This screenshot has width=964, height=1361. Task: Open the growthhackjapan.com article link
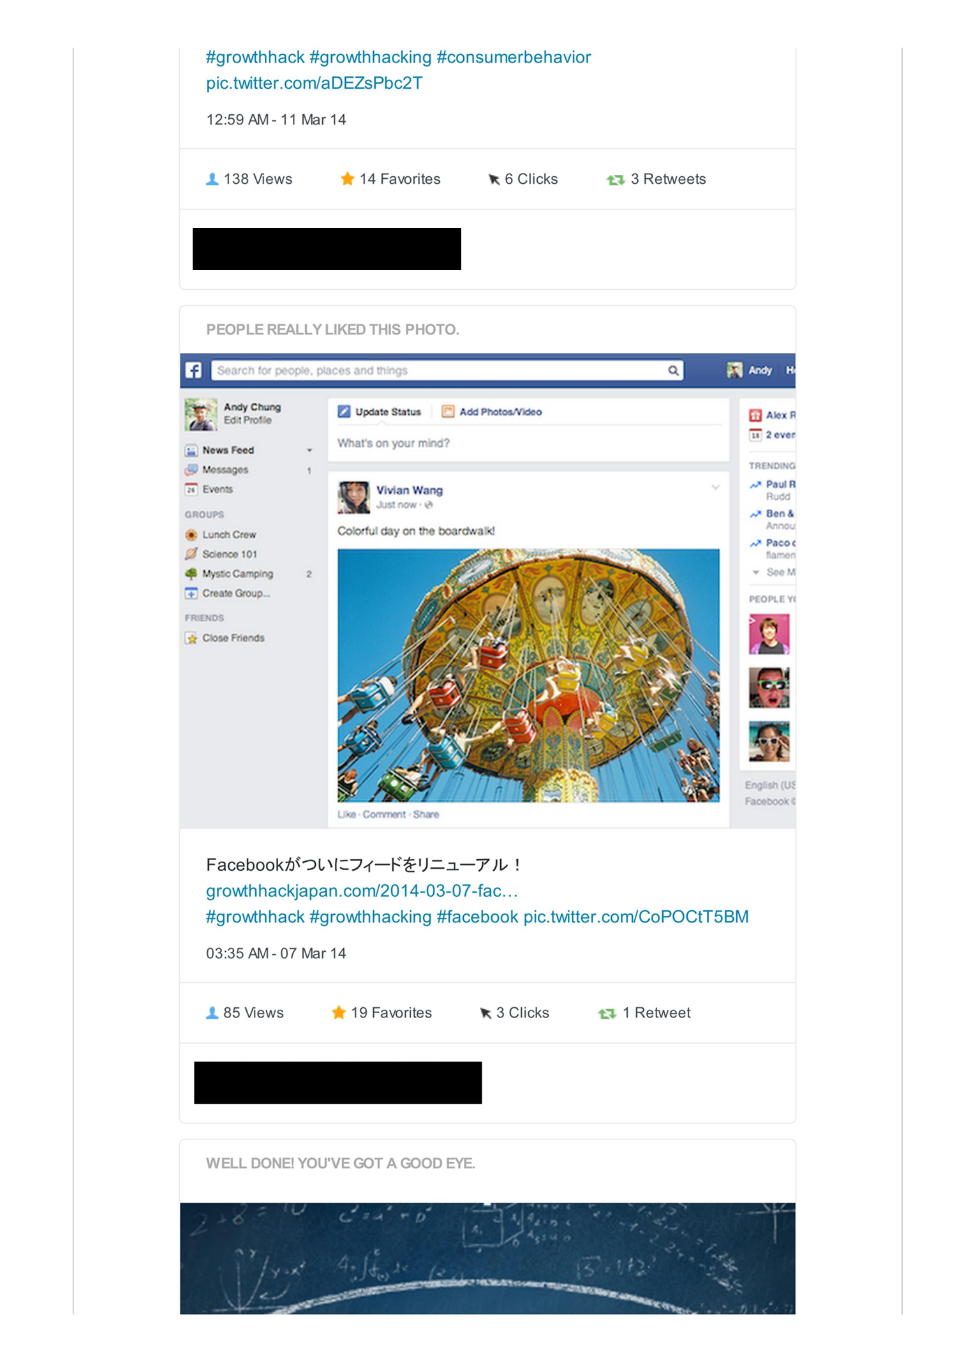pos(362,891)
